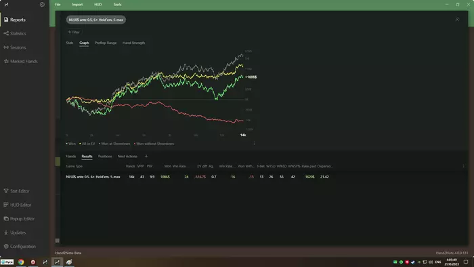Open the Positions tab
474x267 pixels.
pyautogui.click(x=105, y=157)
